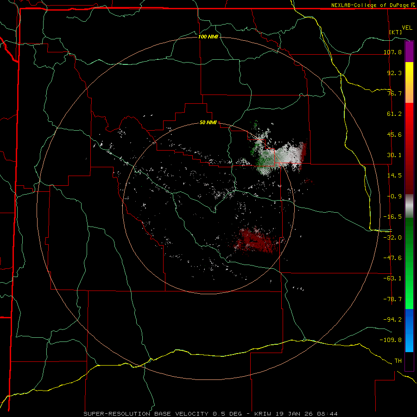Click the [KT] units label
The image size is (417, 417).
pos(396,32)
